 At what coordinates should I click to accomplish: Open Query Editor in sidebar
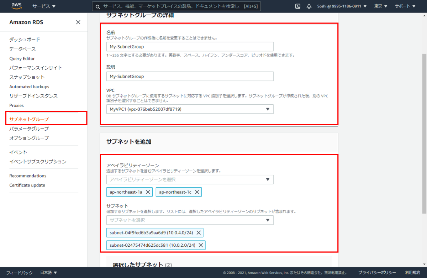[22, 58]
